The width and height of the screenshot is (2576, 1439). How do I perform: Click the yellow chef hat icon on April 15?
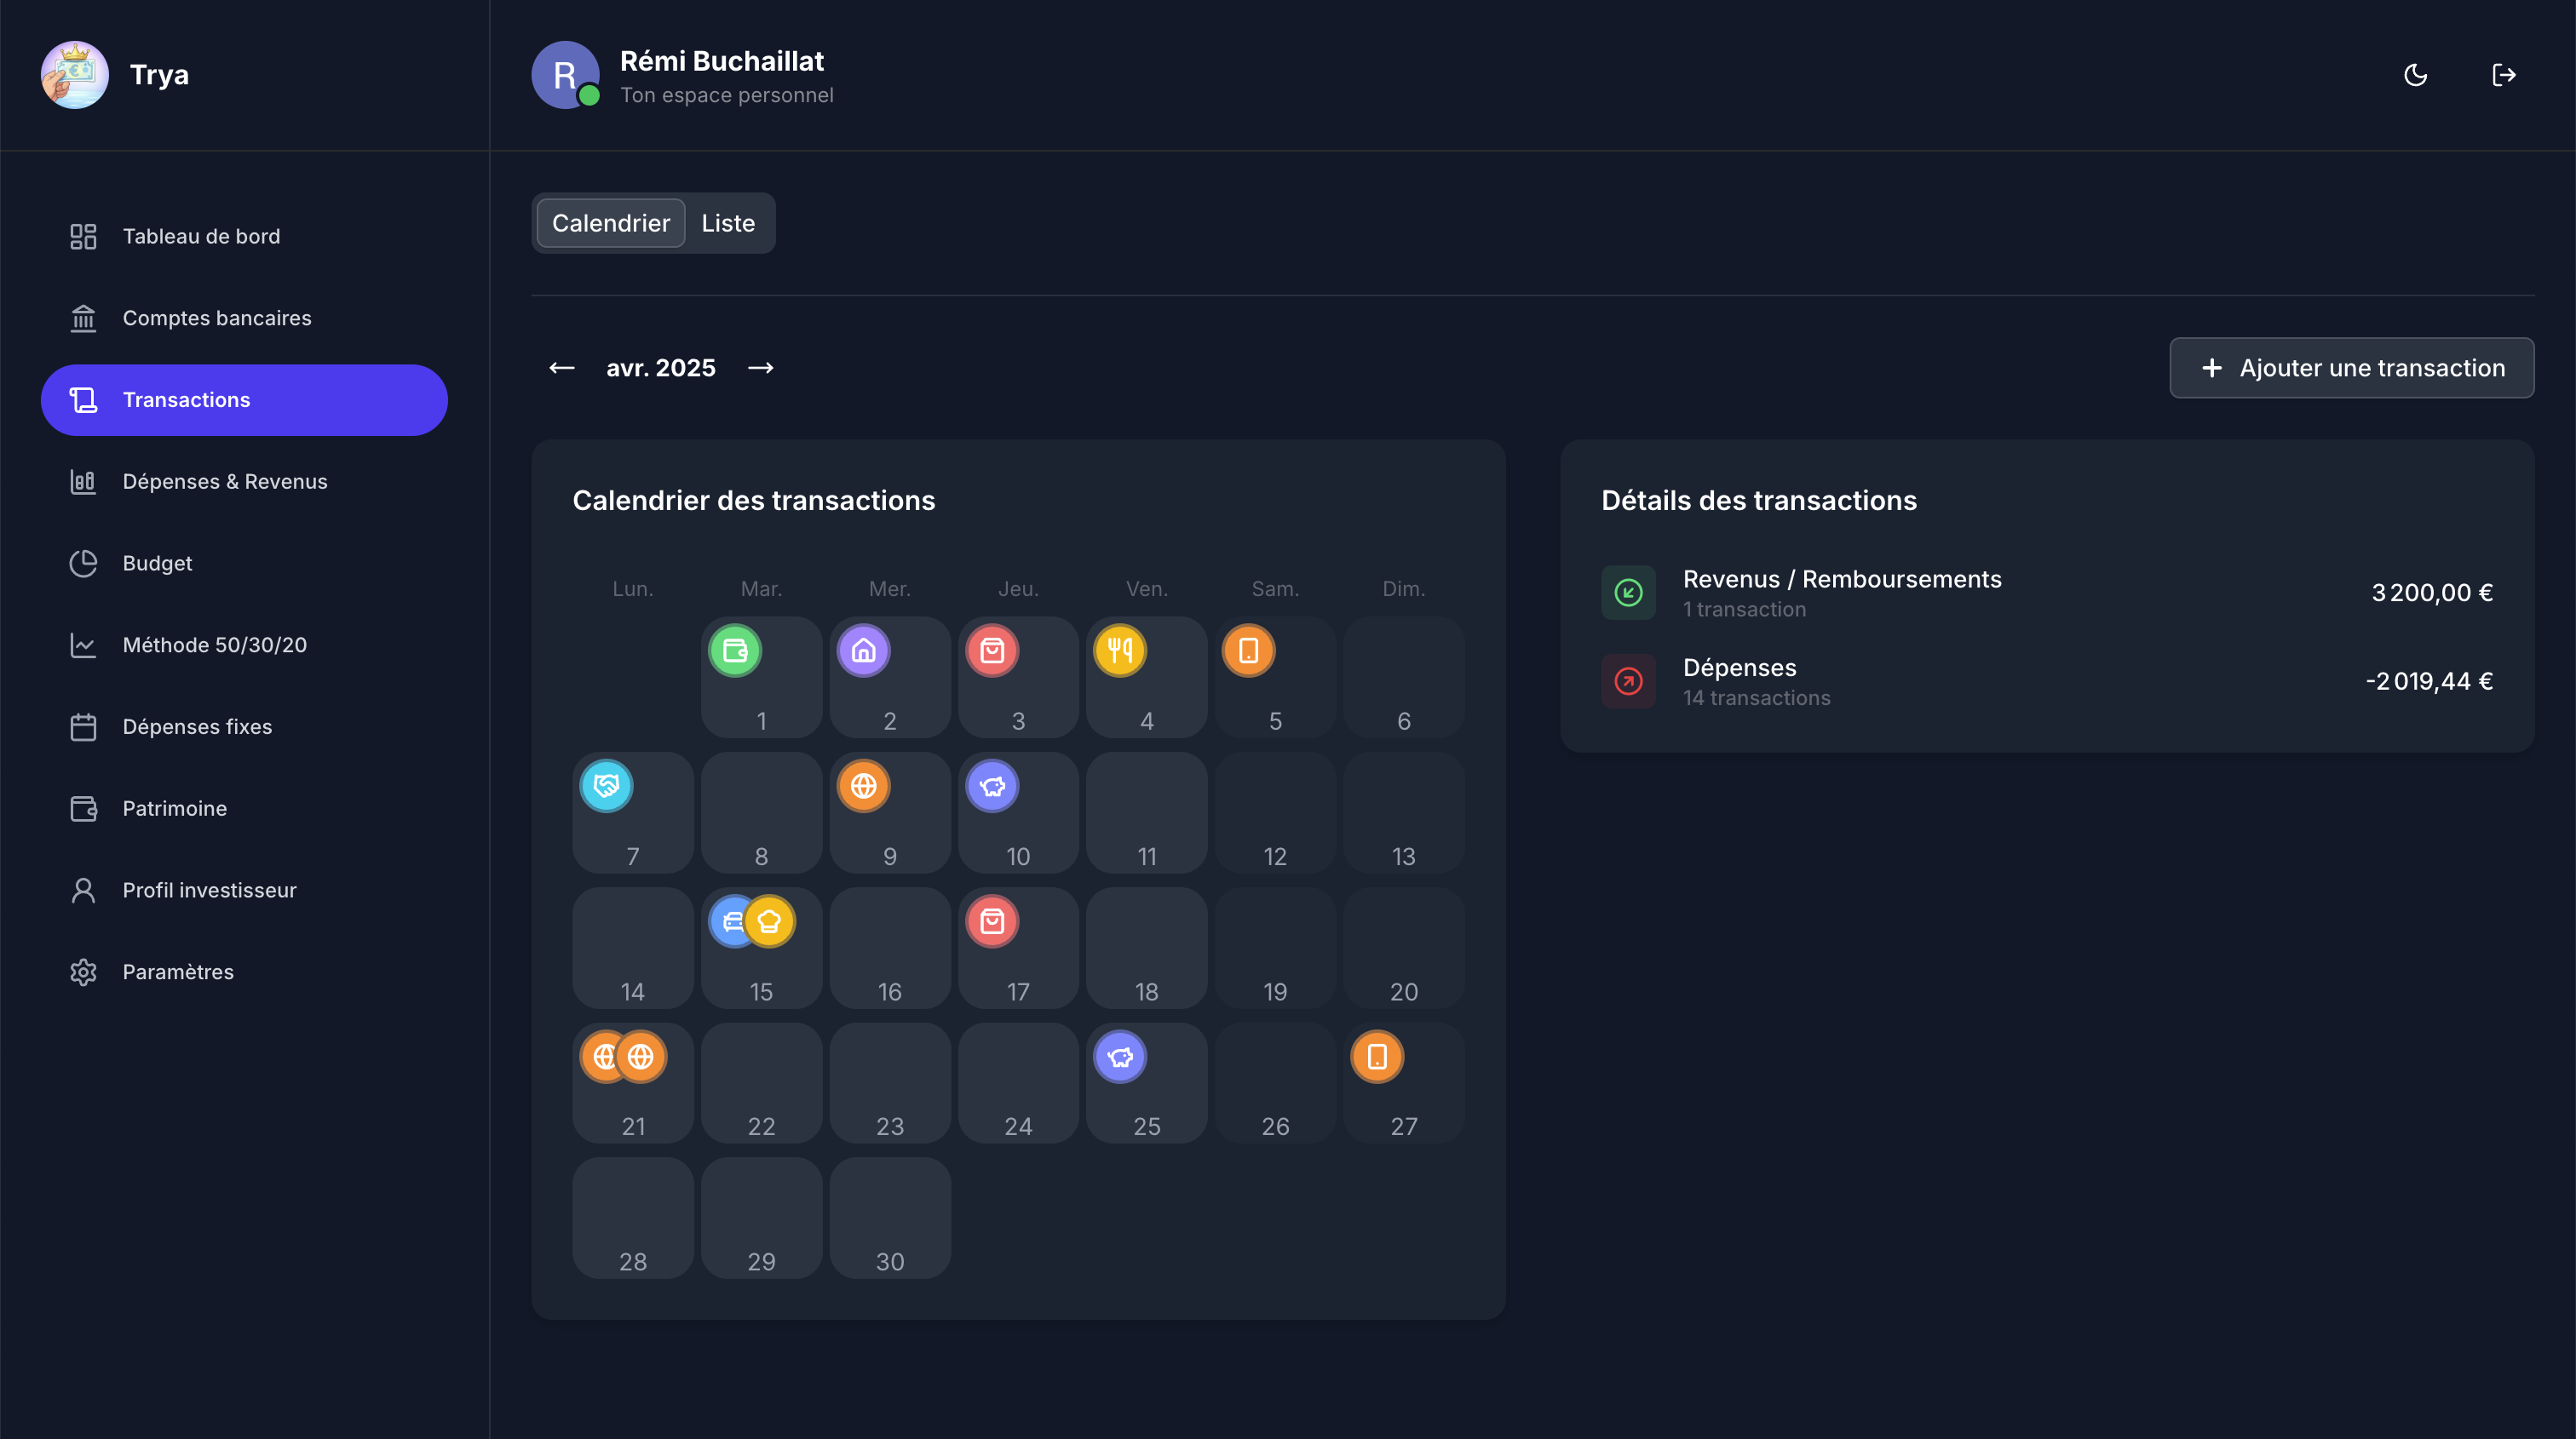(771, 921)
